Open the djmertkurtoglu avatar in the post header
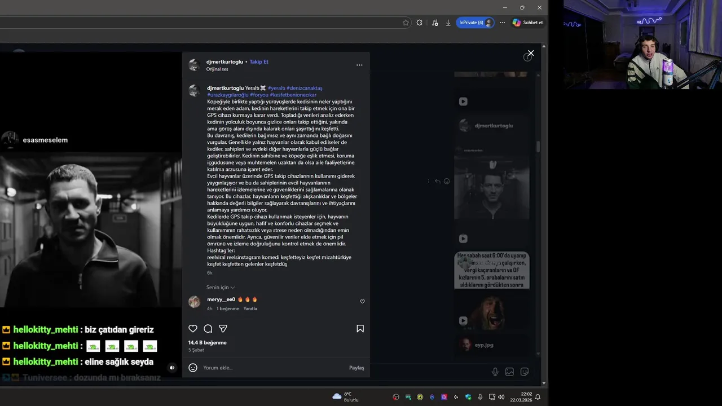This screenshot has width=722, height=406. (x=194, y=65)
